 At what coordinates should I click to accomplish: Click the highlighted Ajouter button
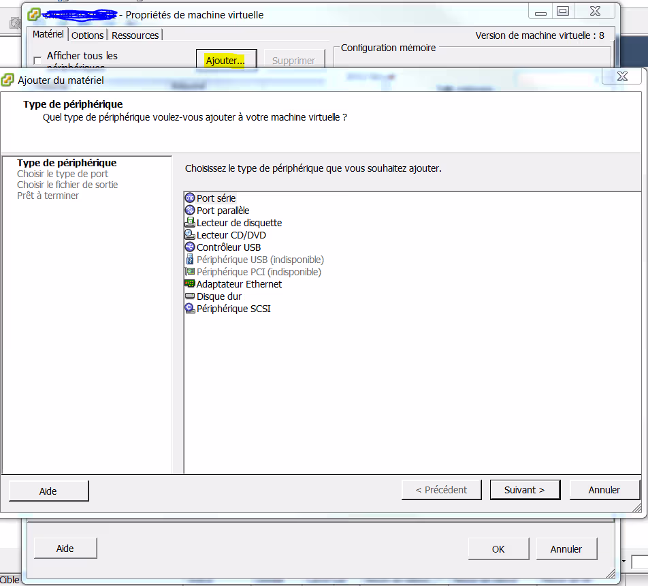[x=225, y=60]
